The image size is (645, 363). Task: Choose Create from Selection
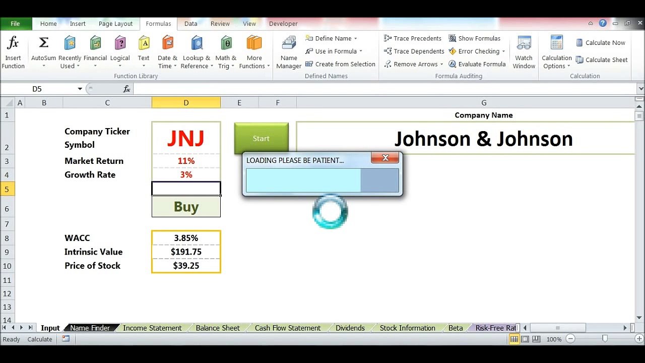(x=340, y=64)
